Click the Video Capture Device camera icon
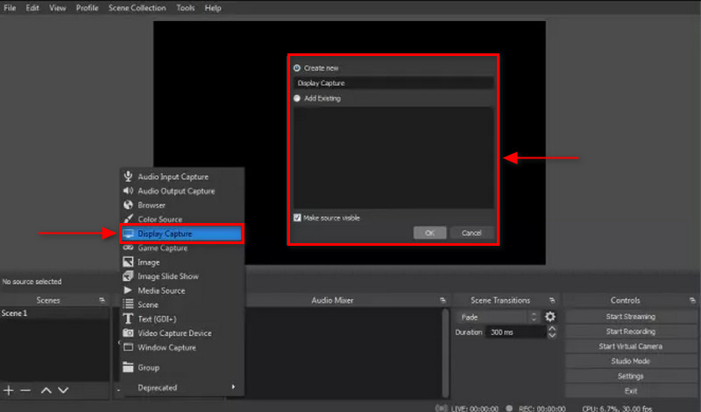 coord(128,333)
